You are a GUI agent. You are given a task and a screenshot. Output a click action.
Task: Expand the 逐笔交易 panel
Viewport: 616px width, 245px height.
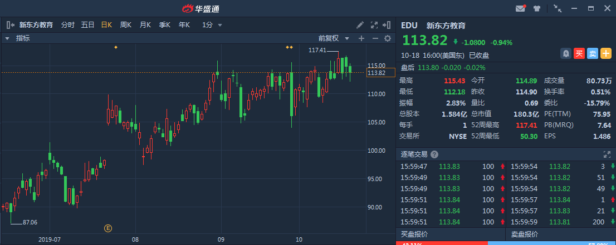pyautogui.click(x=607, y=154)
